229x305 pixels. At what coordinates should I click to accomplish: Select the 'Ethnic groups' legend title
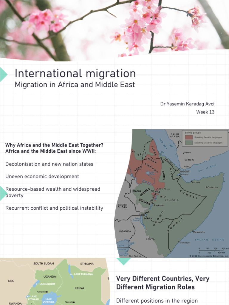[x=193, y=133]
